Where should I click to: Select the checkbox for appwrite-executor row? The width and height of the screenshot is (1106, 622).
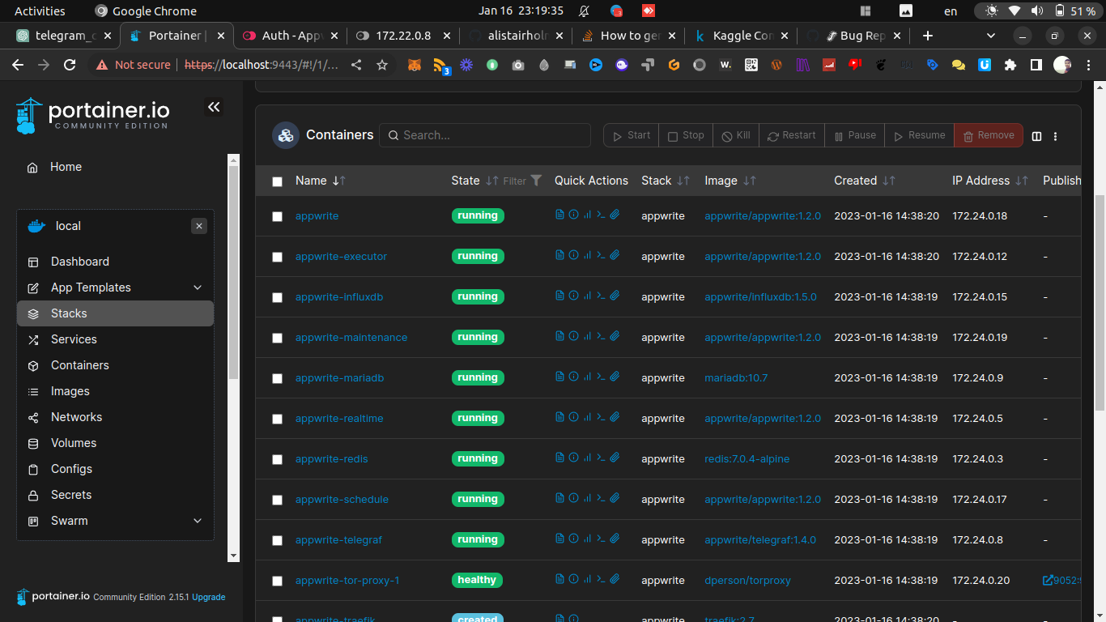[x=278, y=257]
